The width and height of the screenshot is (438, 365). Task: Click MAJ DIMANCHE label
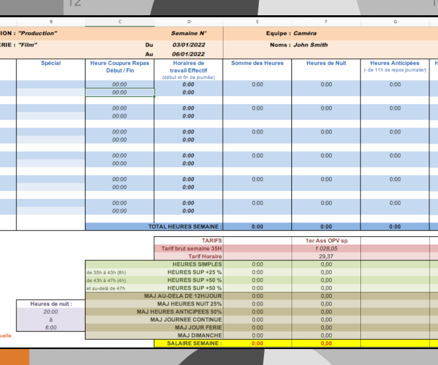pos(200,335)
